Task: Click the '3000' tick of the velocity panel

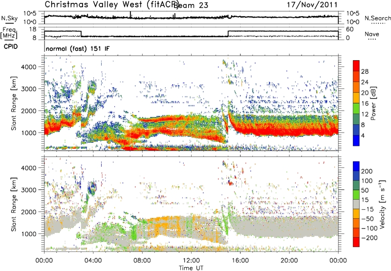Action: pos(28,190)
